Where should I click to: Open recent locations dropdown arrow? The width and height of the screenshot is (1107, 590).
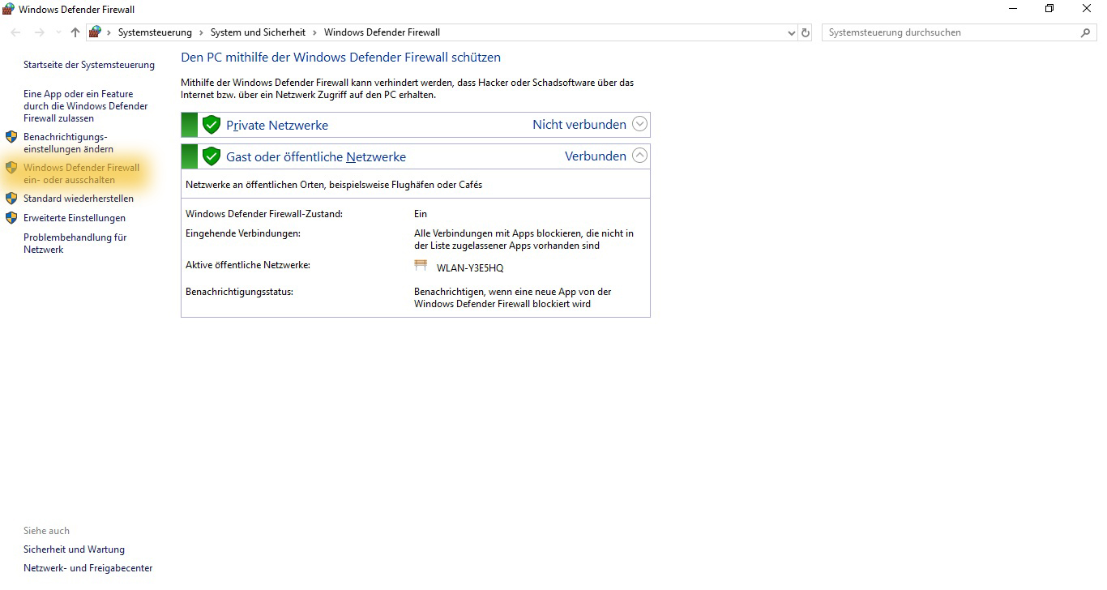(x=58, y=32)
